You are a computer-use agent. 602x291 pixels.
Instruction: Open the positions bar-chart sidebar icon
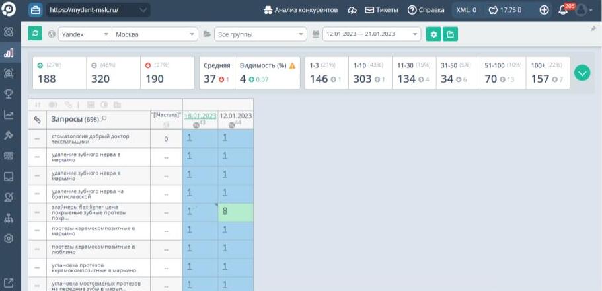click(x=9, y=53)
